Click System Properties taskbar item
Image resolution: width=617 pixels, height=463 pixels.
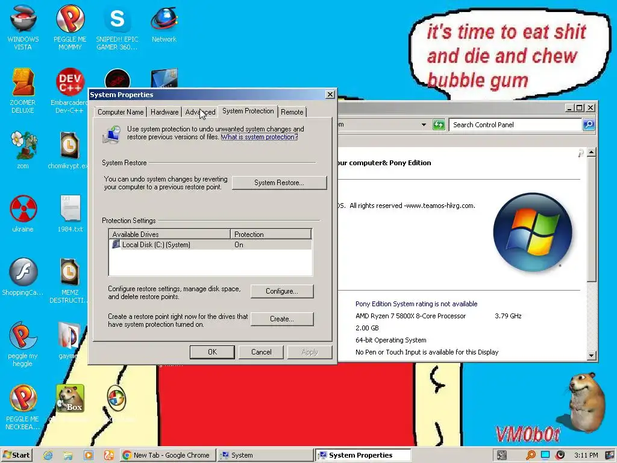click(363, 455)
